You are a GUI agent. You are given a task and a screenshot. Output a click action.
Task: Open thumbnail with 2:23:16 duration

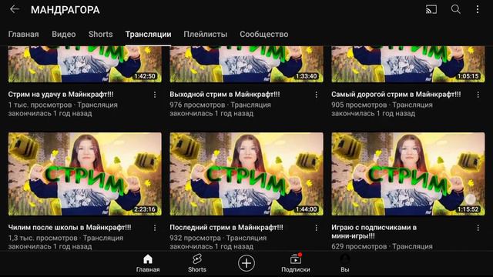click(85, 174)
